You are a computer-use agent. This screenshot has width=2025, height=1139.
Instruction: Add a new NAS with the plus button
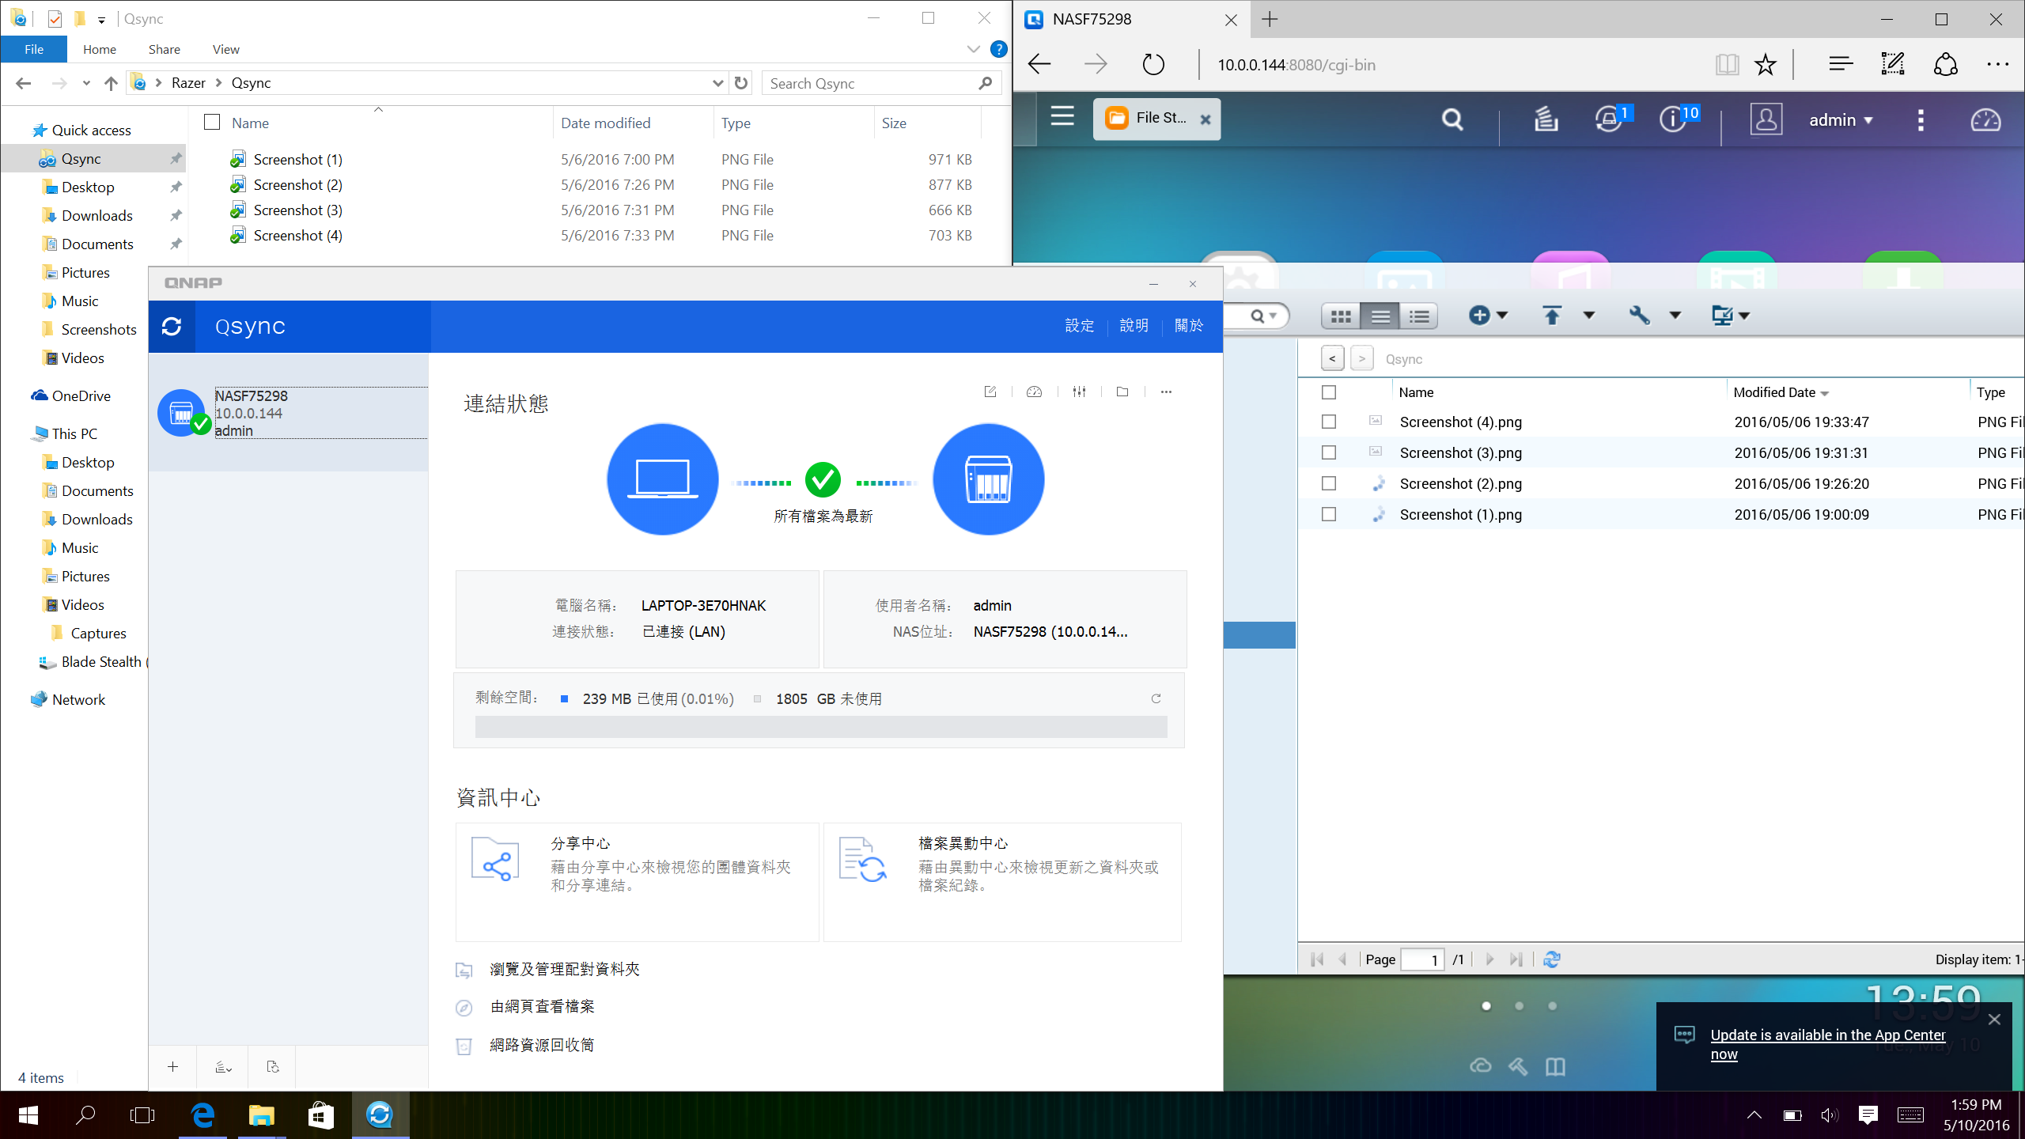(172, 1067)
